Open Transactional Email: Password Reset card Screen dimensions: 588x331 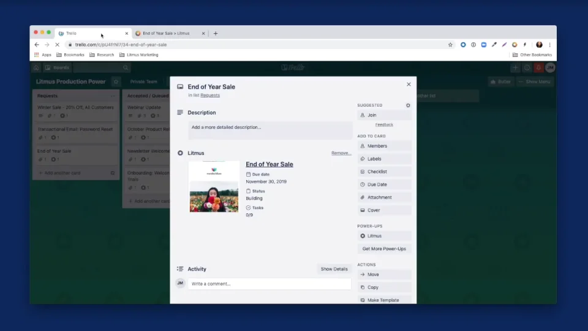tap(75, 133)
